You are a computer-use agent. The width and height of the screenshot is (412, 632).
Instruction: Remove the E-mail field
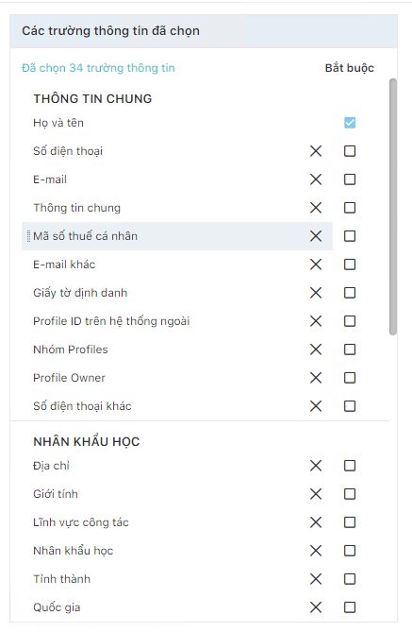point(316,179)
